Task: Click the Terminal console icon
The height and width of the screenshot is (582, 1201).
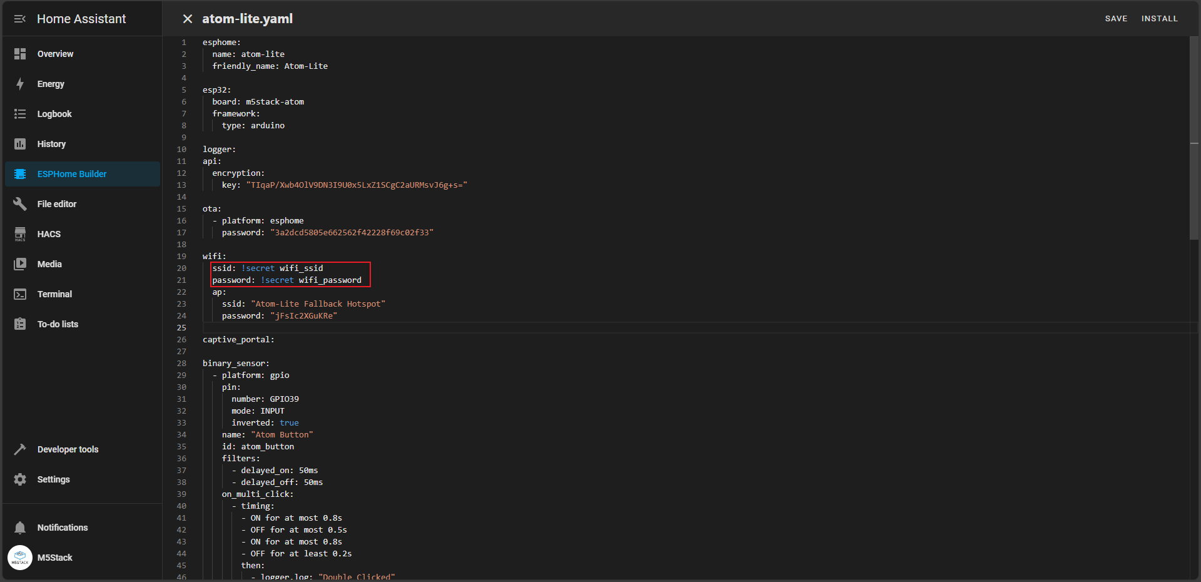Action: [x=20, y=294]
